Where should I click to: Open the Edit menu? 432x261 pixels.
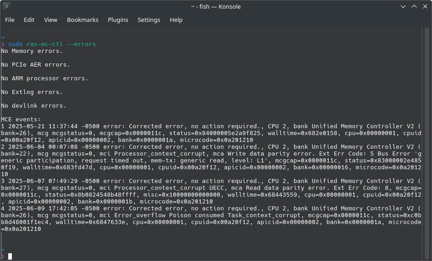click(29, 20)
